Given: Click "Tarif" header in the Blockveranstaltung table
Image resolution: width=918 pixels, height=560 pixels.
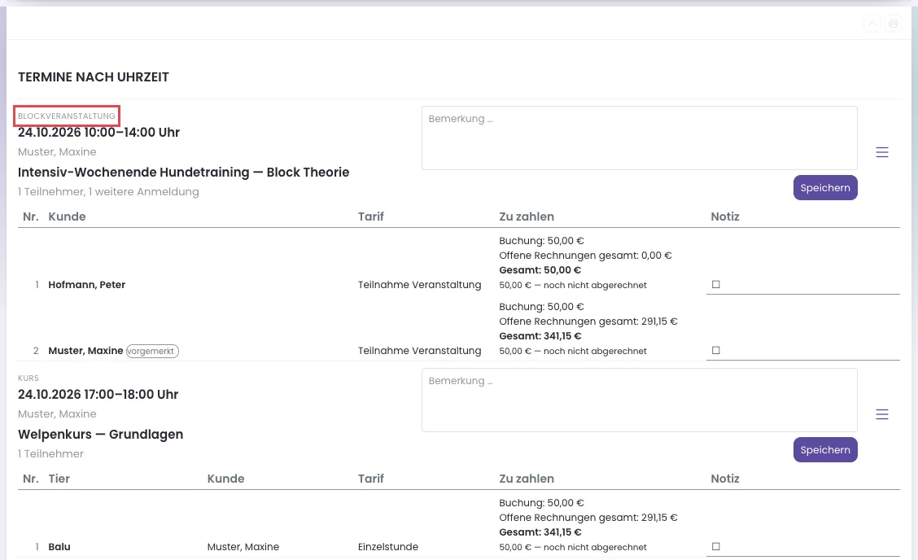Looking at the screenshot, I should point(371,217).
